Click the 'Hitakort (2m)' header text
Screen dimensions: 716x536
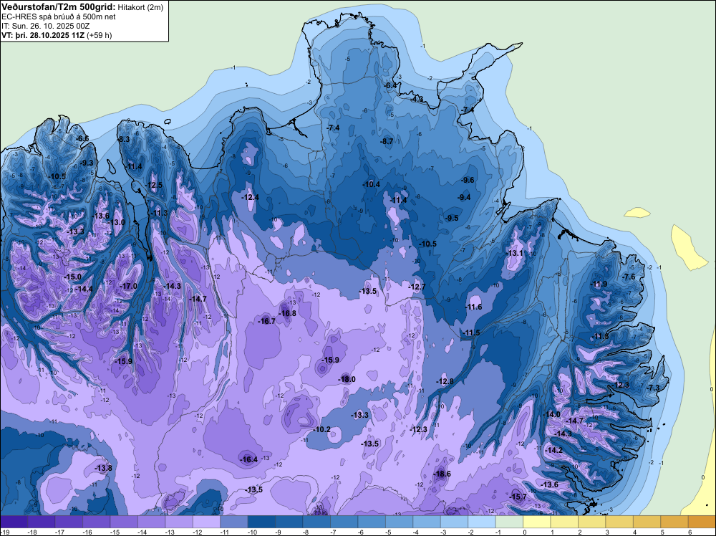(x=140, y=7)
